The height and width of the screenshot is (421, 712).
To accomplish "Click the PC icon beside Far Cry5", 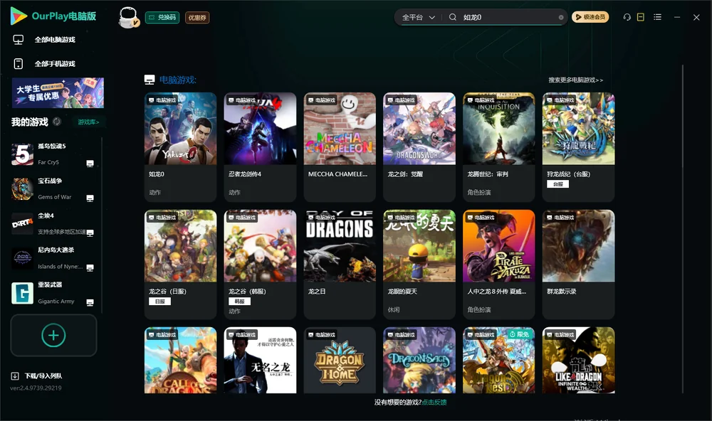I will pyautogui.click(x=90, y=164).
